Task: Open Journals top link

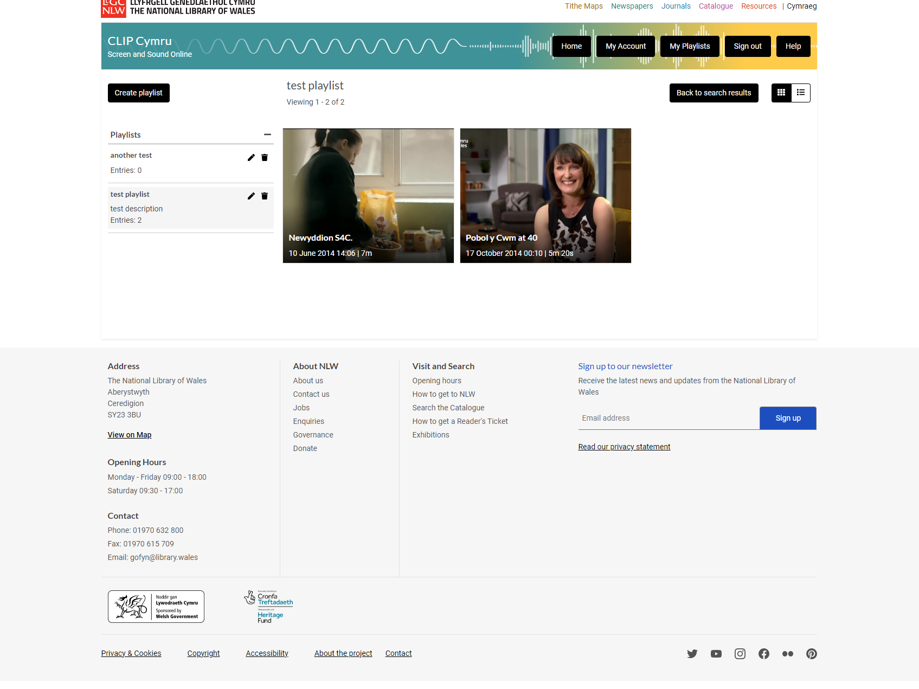Action: coord(676,6)
